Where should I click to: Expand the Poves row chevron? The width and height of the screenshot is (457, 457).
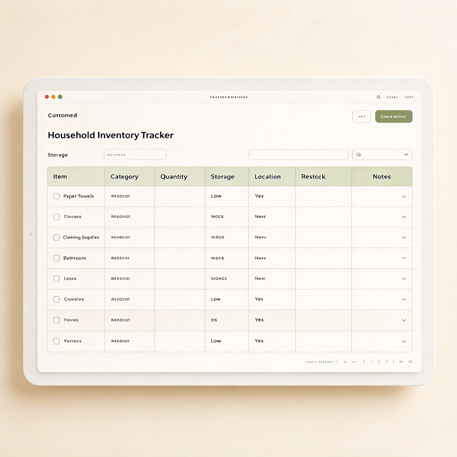[404, 321]
